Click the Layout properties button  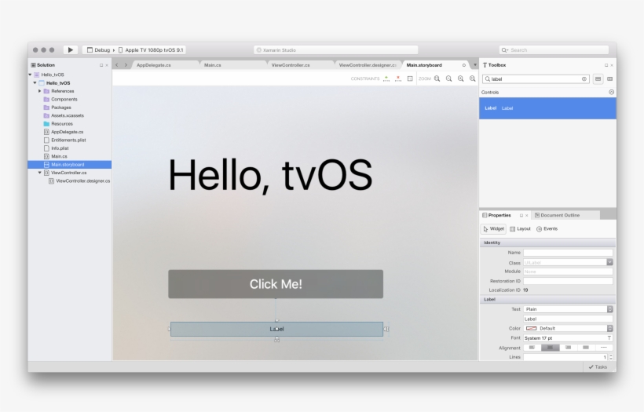(x=520, y=228)
